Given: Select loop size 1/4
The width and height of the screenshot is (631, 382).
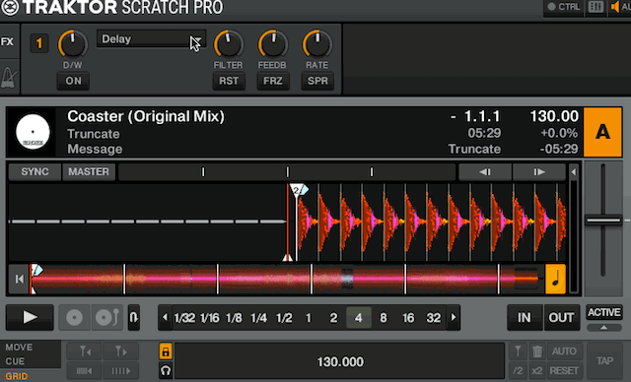Looking at the screenshot, I should 258,318.
